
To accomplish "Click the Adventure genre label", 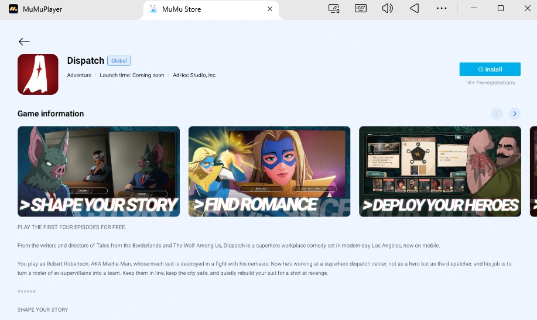I will click(x=79, y=75).
